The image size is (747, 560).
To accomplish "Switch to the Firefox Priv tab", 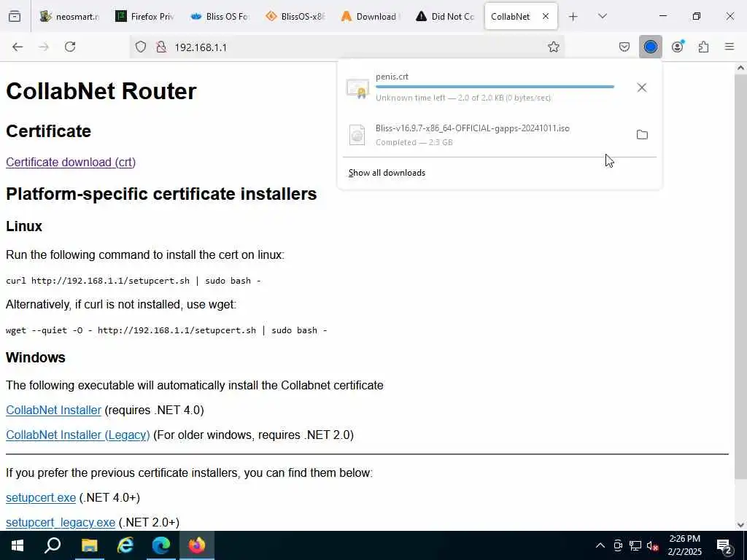I will (x=145, y=17).
